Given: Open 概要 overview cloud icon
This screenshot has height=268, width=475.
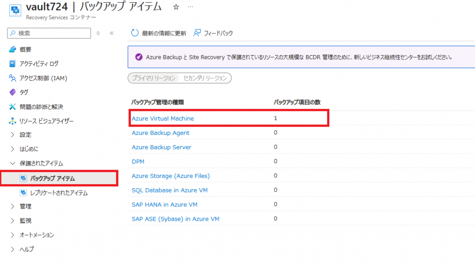Looking at the screenshot, I should pyautogui.click(x=13, y=49).
